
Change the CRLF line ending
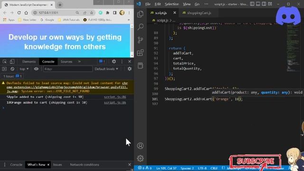(214, 168)
